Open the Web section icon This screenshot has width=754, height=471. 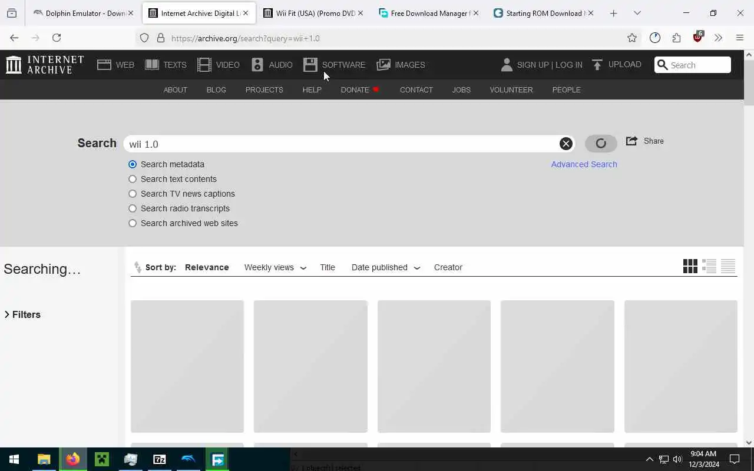[104, 65]
